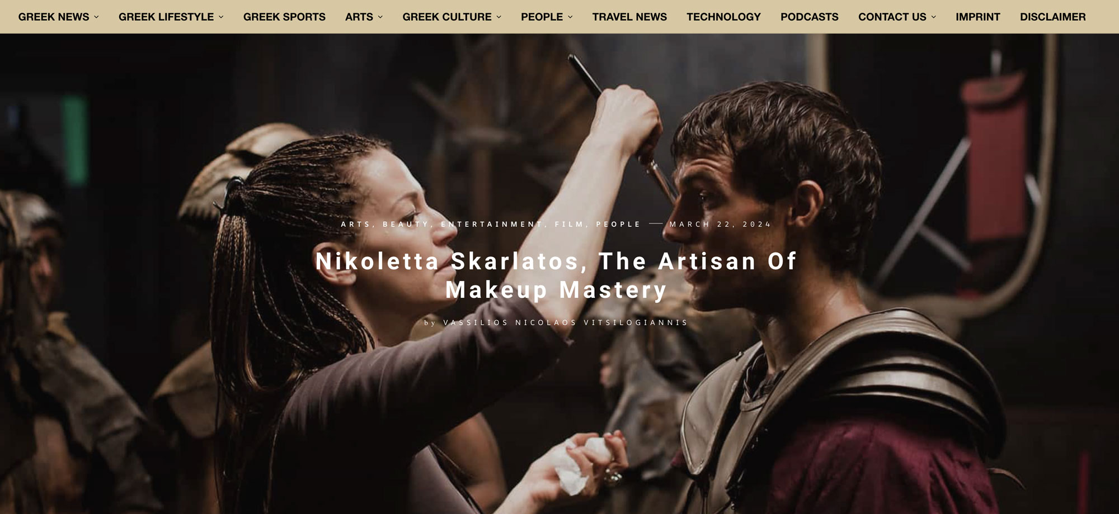Open the article title about Nikoletta Skarlatos
Screen dimensions: 1119x514
pos(556,275)
